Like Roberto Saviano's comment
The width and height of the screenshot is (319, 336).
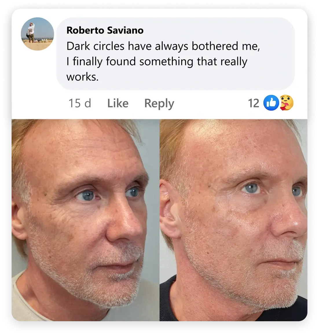(x=118, y=103)
